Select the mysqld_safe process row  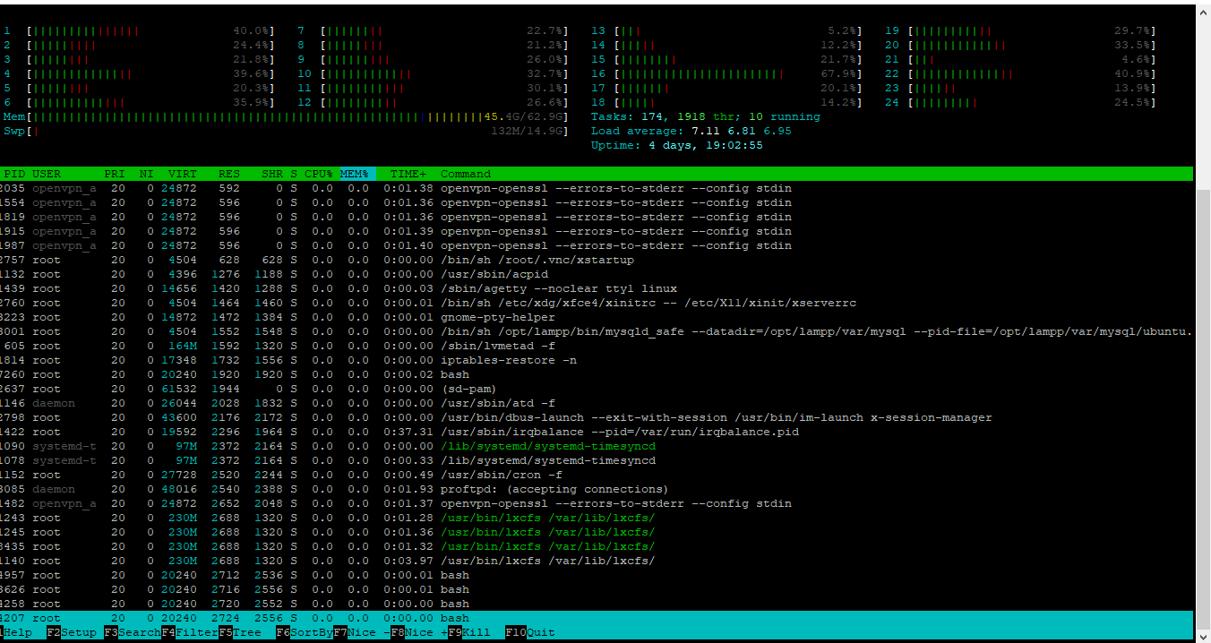[597, 331]
